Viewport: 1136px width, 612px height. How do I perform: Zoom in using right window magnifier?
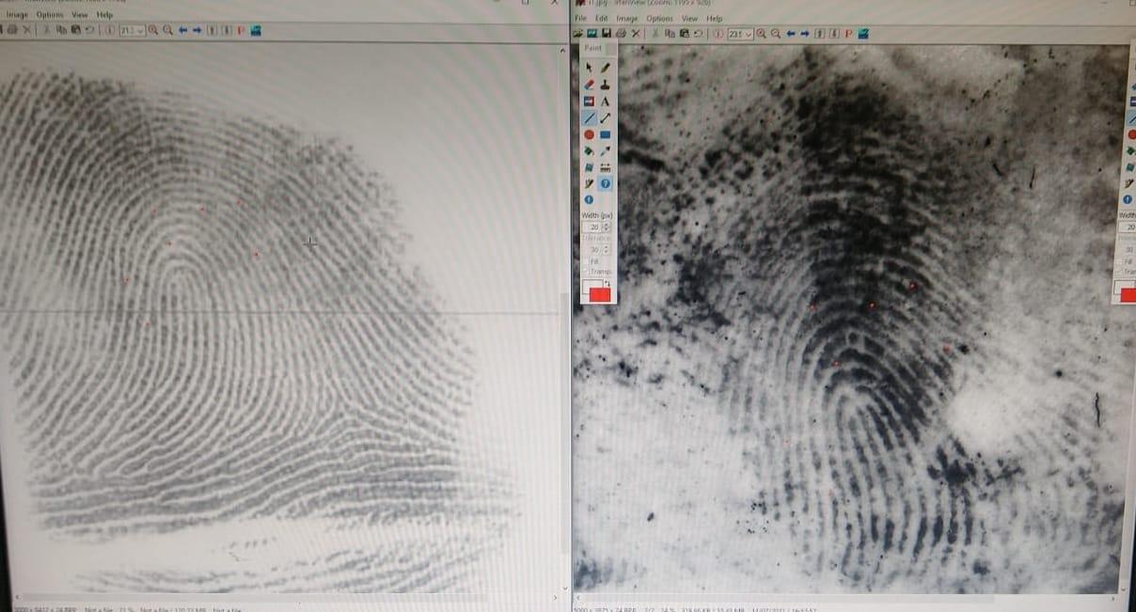tap(761, 33)
